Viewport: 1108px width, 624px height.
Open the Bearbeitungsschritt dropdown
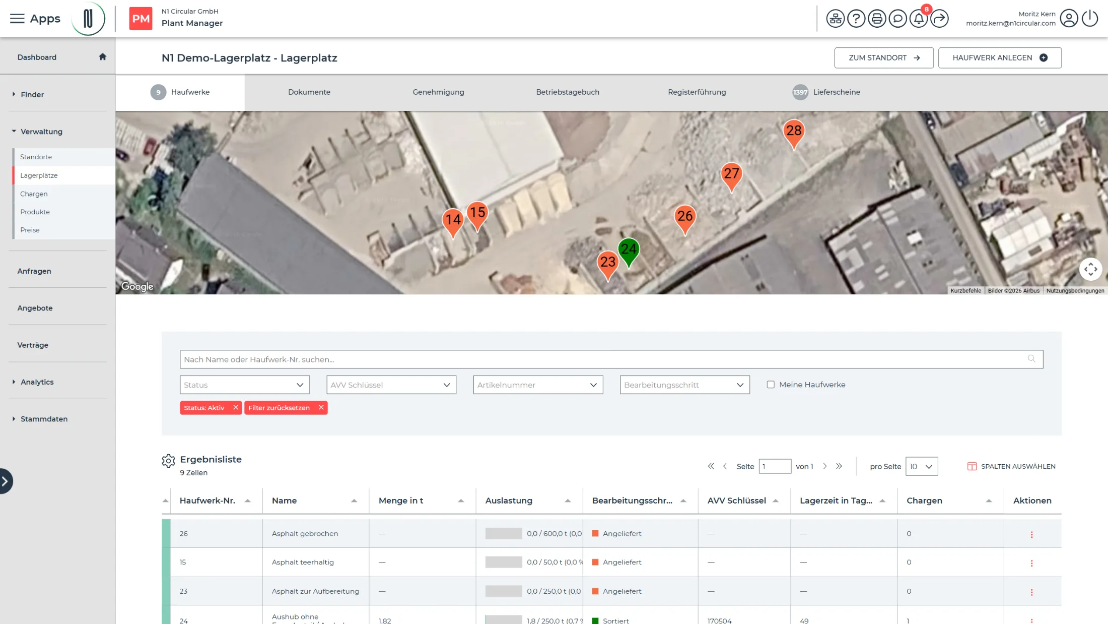pyautogui.click(x=684, y=385)
